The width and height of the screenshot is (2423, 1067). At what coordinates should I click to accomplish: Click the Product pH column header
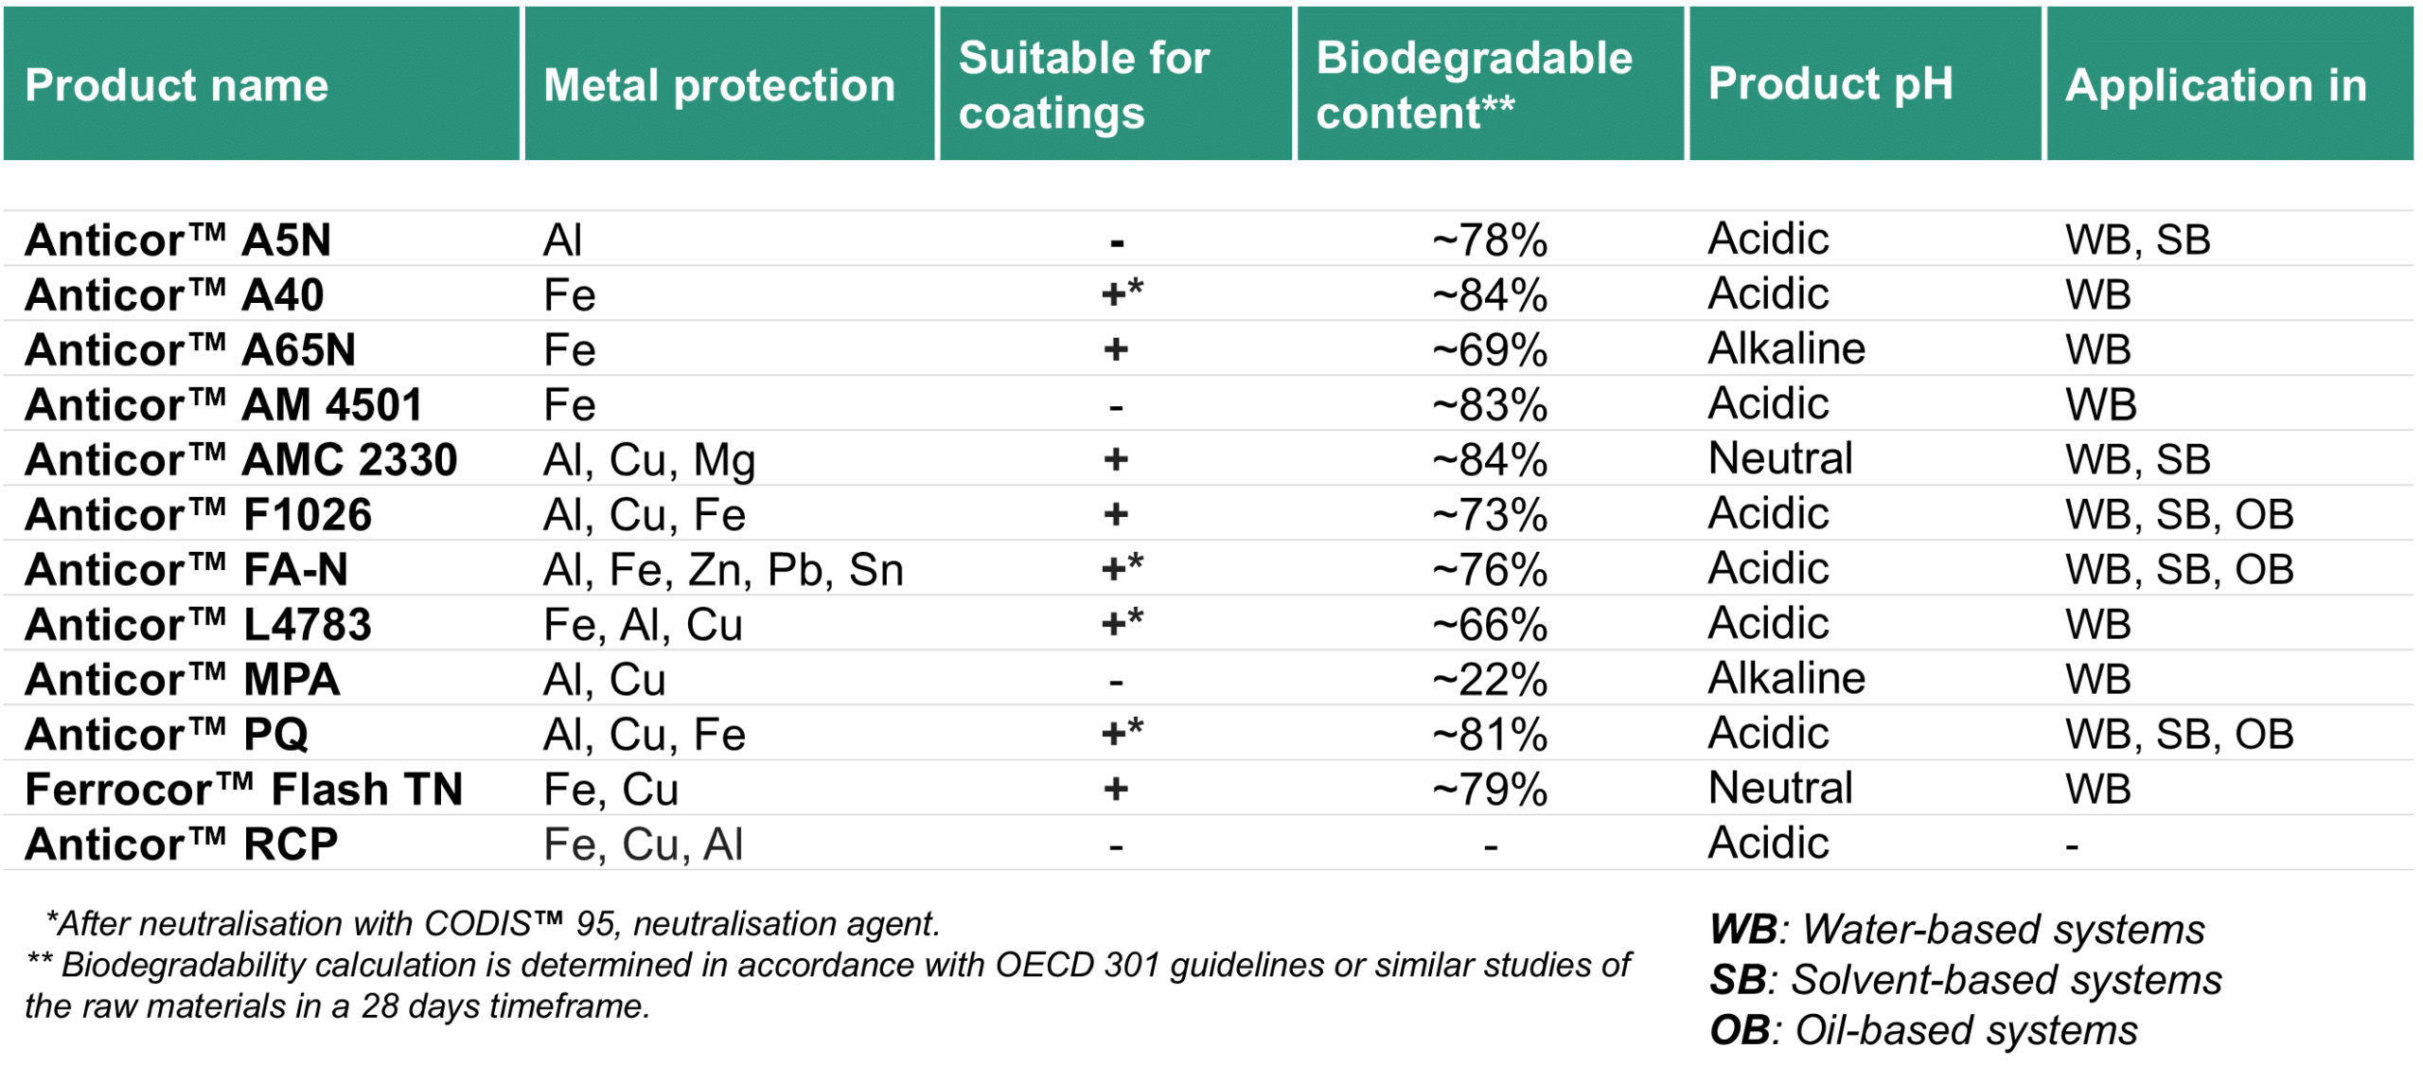click(1831, 83)
